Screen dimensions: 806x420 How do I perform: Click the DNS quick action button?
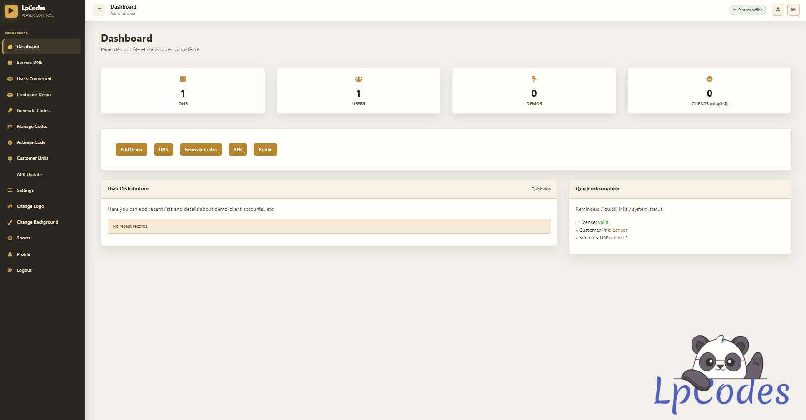pyautogui.click(x=164, y=150)
